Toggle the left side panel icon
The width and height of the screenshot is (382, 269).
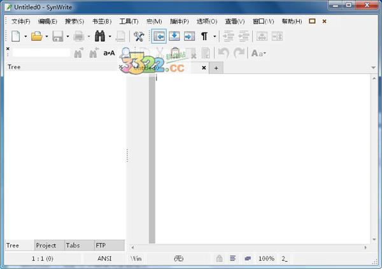pos(159,36)
